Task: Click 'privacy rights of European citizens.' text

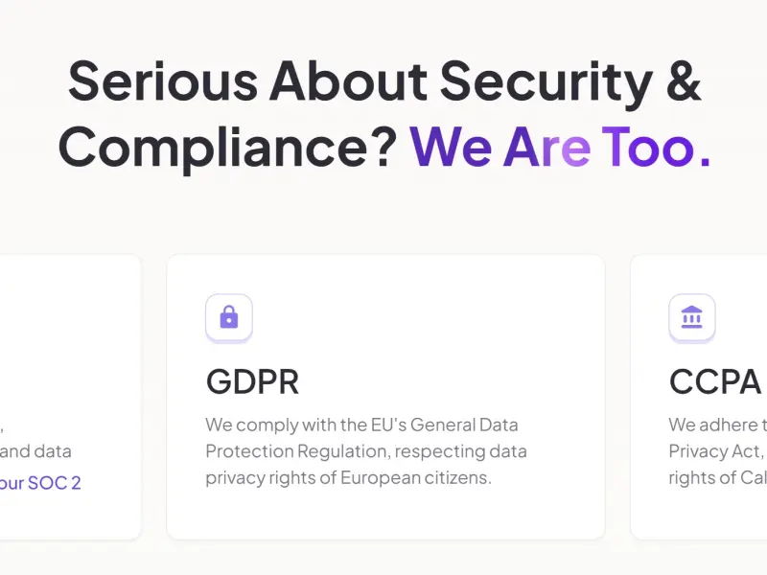Action: point(348,477)
